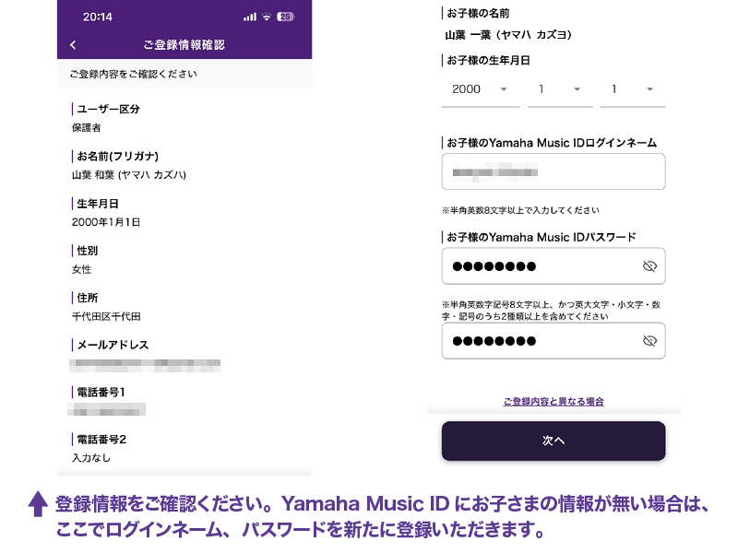
Task: Select the 女性 value
Action: coord(81,269)
